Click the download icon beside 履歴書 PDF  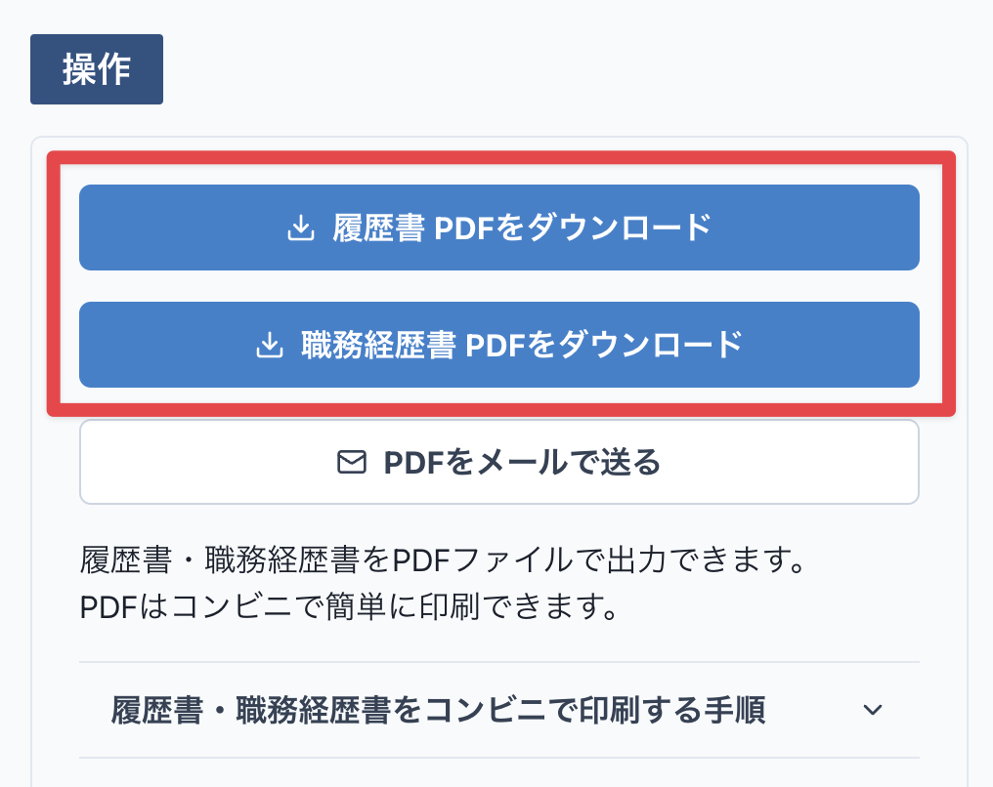click(x=301, y=228)
